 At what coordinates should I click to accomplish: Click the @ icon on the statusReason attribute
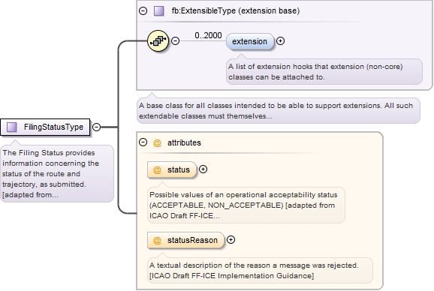[157, 240]
